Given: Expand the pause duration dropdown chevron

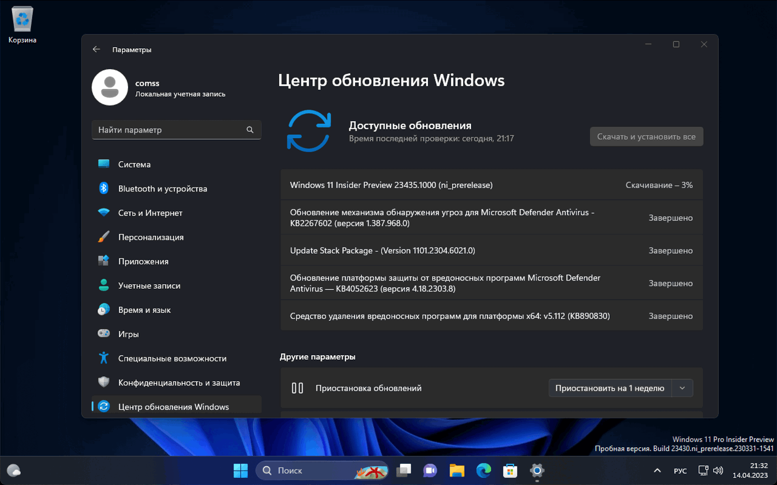Looking at the screenshot, I should pos(683,388).
